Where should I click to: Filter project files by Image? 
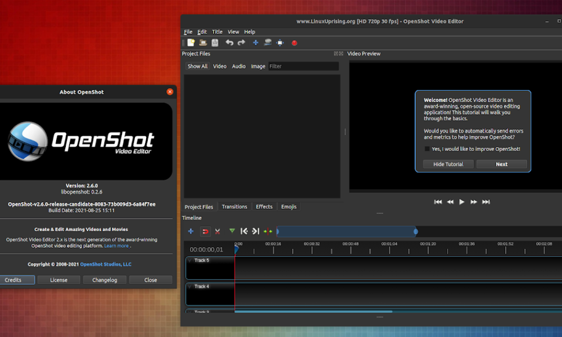[x=258, y=66]
